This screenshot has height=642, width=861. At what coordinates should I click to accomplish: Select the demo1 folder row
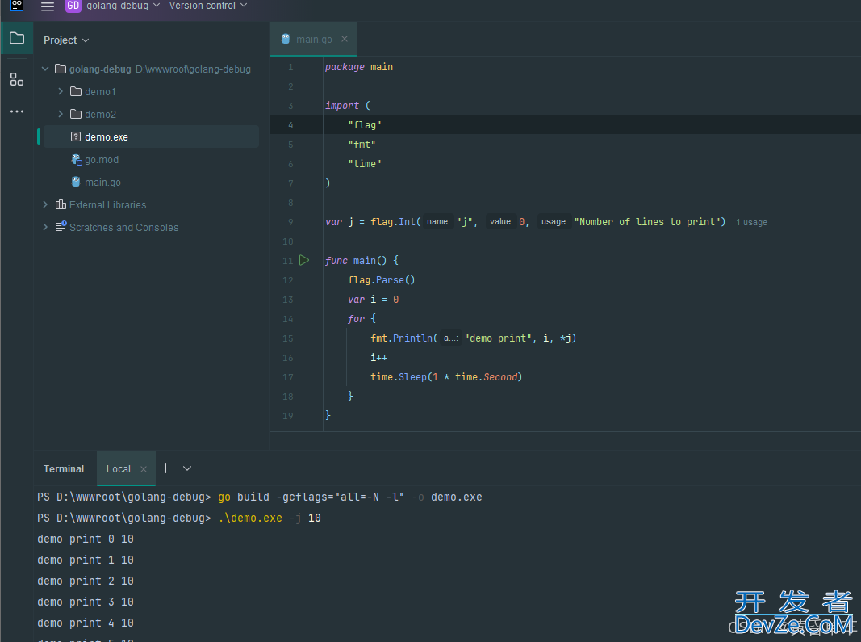click(x=151, y=91)
